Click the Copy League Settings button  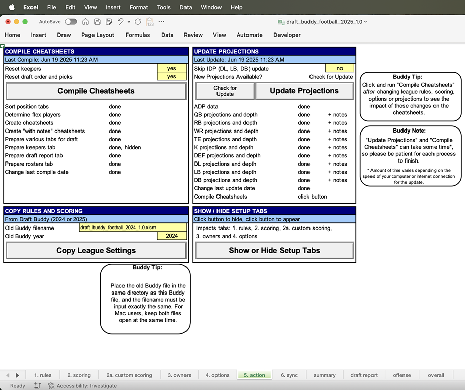tap(96, 250)
